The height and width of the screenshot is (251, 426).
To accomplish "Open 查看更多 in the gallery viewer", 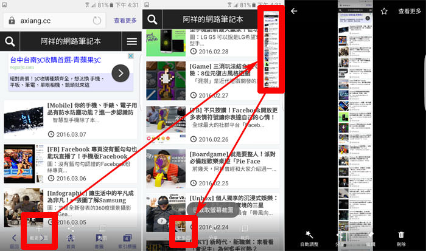I will pos(410,11).
